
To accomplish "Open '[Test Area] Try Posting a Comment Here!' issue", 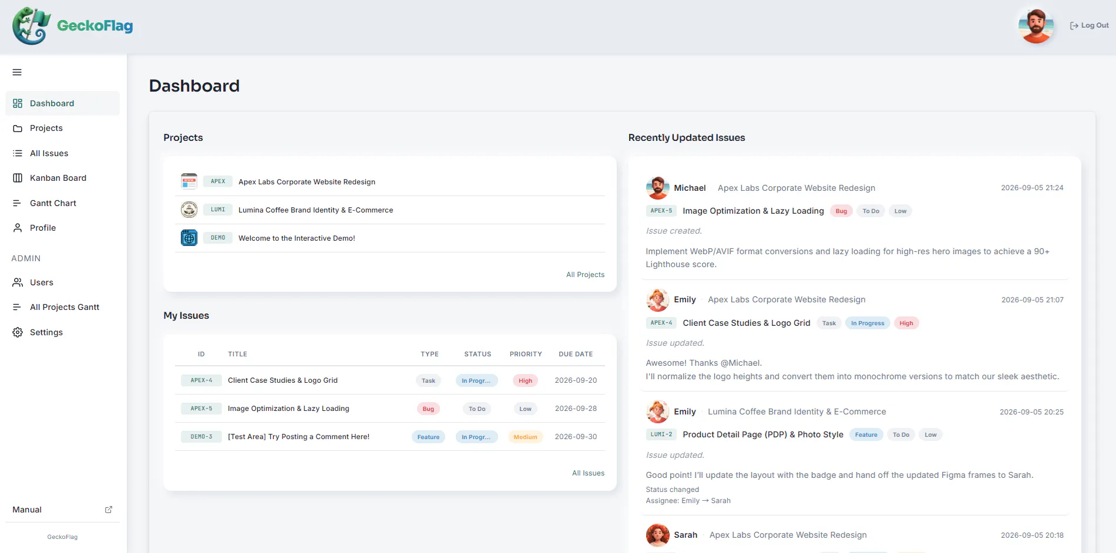I will [x=298, y=437].
